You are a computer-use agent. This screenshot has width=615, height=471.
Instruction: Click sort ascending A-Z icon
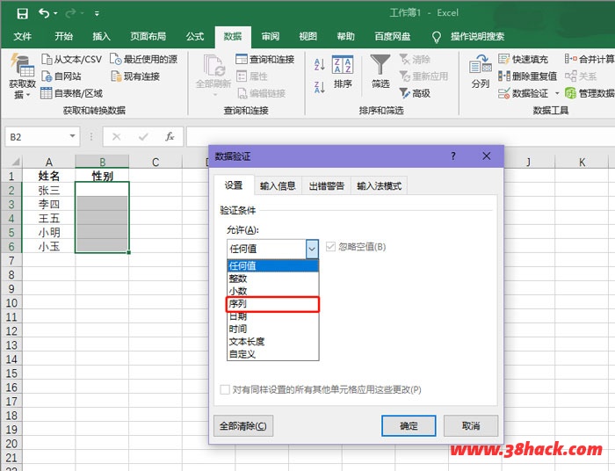tap(319, 64)
